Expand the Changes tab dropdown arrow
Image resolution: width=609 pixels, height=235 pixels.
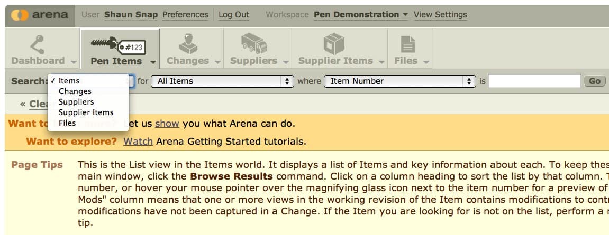click(x=217, y=62)
